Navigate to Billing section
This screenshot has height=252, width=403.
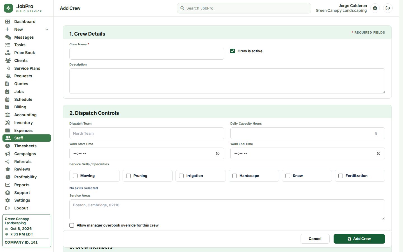27,107
